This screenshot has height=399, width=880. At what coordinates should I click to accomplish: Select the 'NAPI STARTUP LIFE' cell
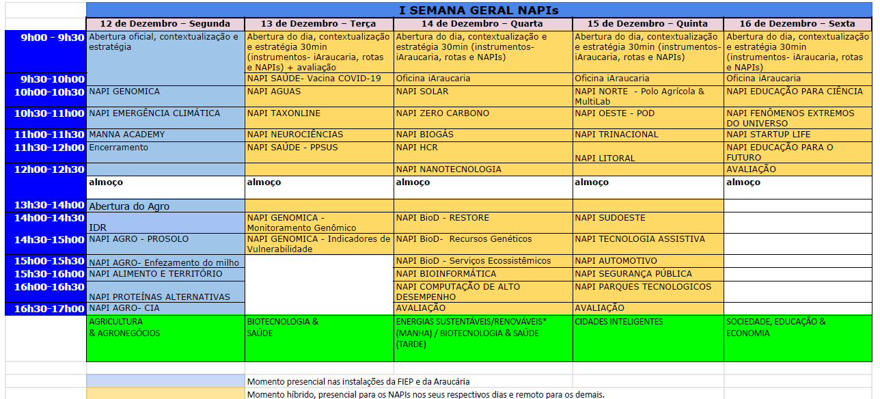(x=797, y=135)
